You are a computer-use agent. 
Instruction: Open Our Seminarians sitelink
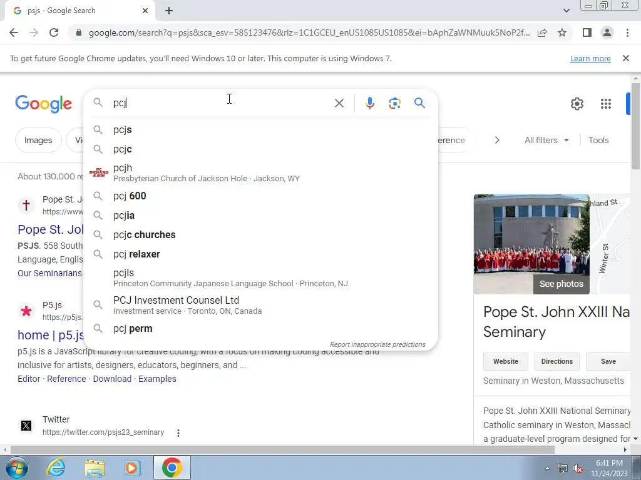point(49,273)
